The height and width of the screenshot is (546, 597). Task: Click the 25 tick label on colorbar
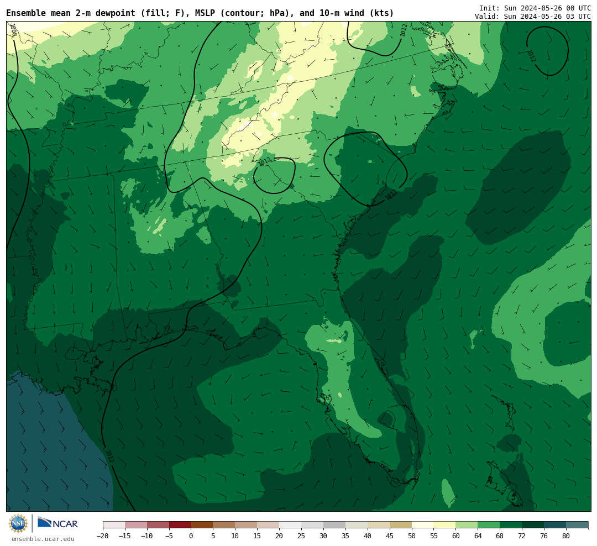[302, 536]
